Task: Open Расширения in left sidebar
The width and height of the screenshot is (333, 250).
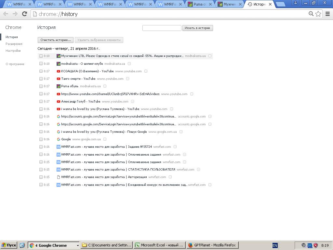Action: tap(14, 44)
